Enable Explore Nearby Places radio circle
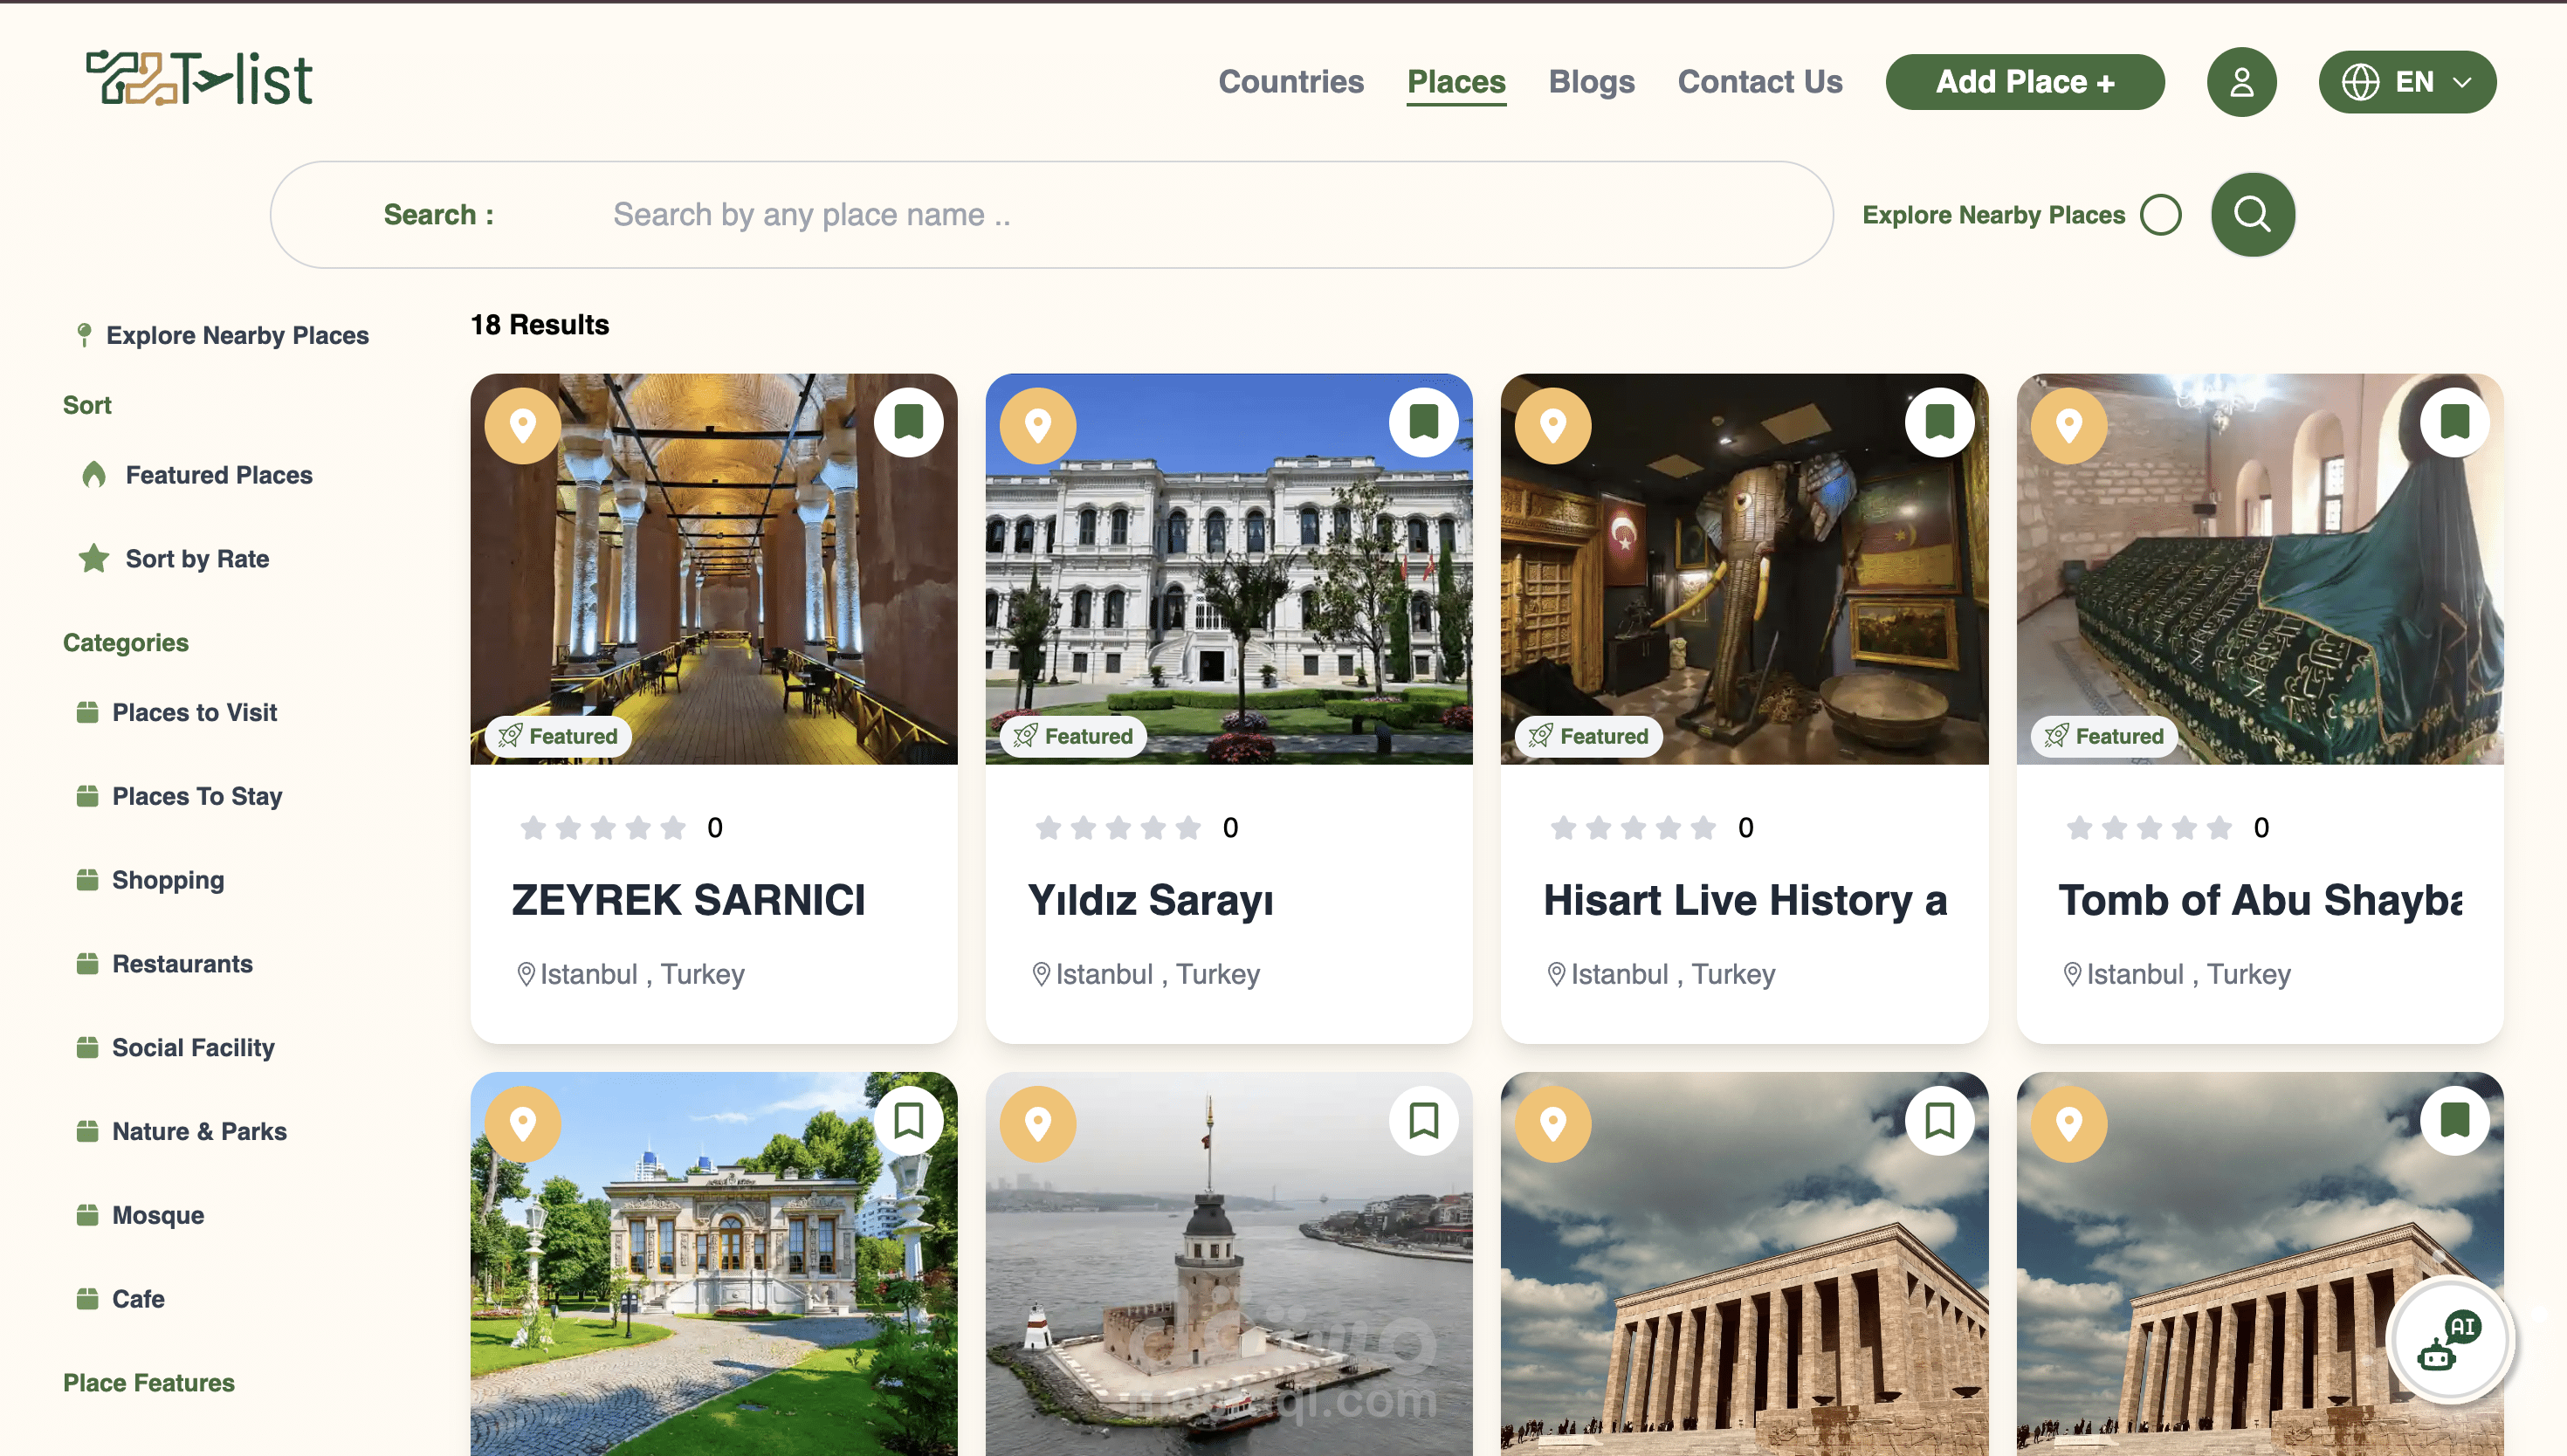Image resolution: width=2567 pixels, height=1456 pixels. tap(2160, 215)
